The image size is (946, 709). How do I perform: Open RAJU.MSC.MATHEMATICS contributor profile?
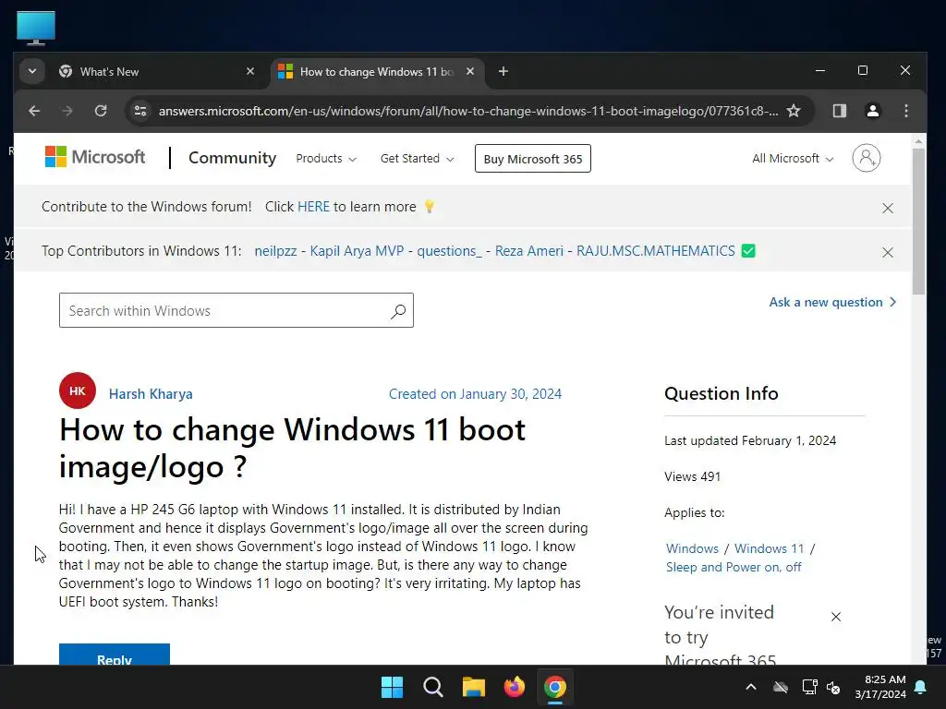[x=656, y=251]
